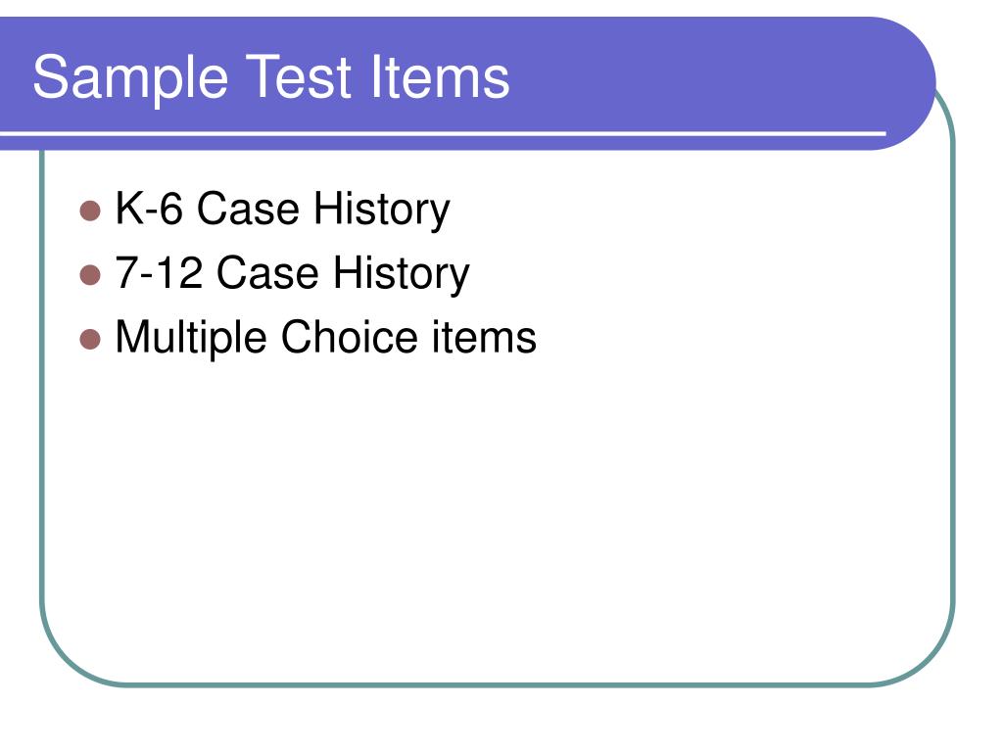Click the word 'Choice'
Screen dimensions: 1003x752
point(350,336)
